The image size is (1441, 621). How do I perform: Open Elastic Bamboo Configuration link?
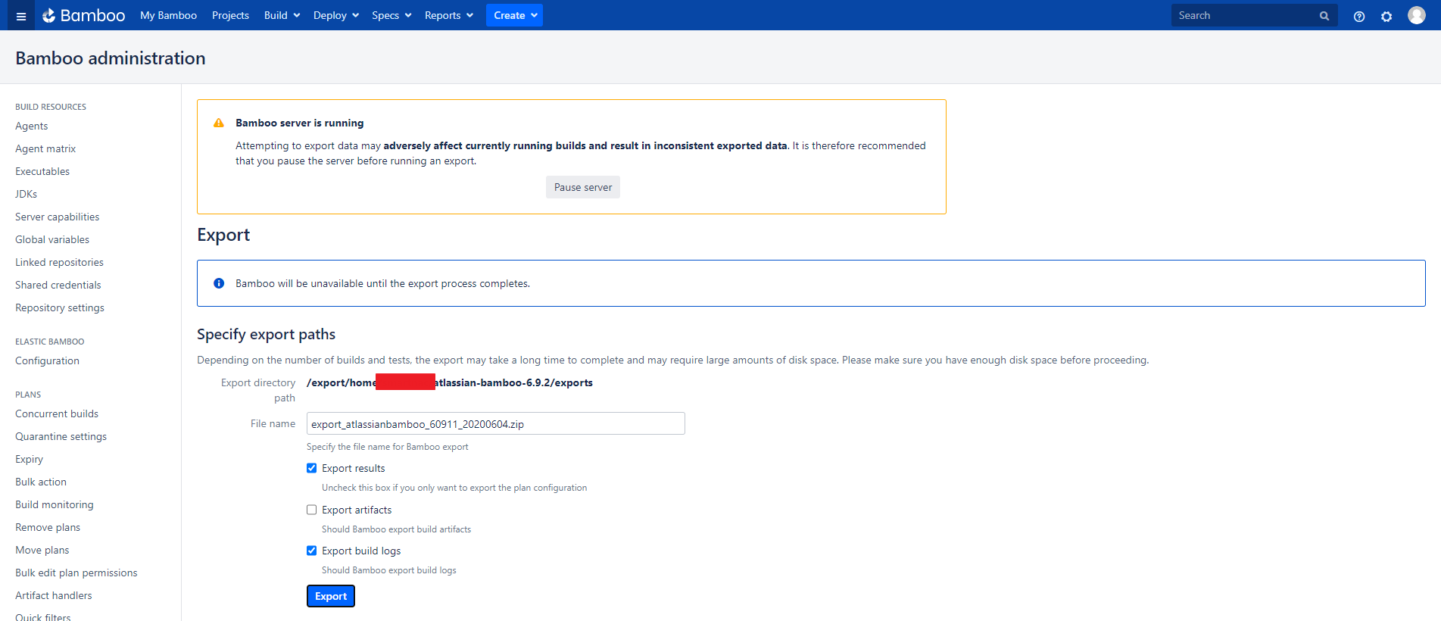[x=47, y=360]
